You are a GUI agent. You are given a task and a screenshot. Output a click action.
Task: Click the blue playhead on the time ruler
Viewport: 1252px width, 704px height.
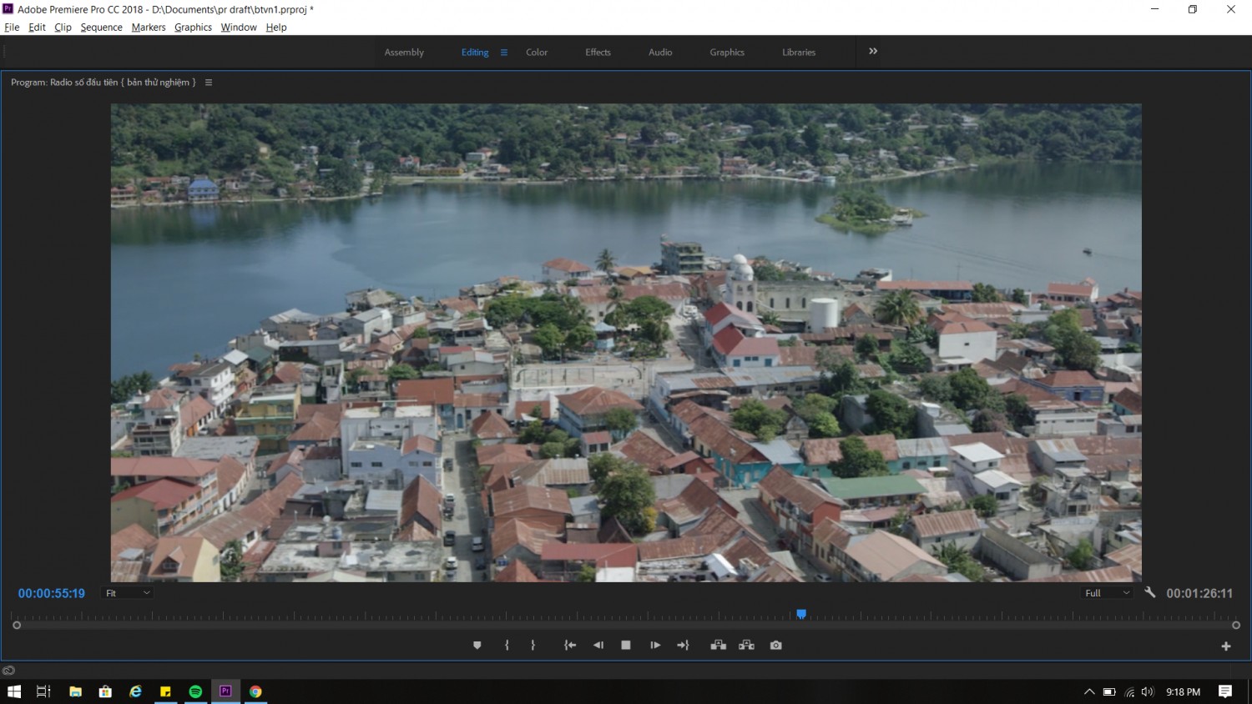pos(801,614)
